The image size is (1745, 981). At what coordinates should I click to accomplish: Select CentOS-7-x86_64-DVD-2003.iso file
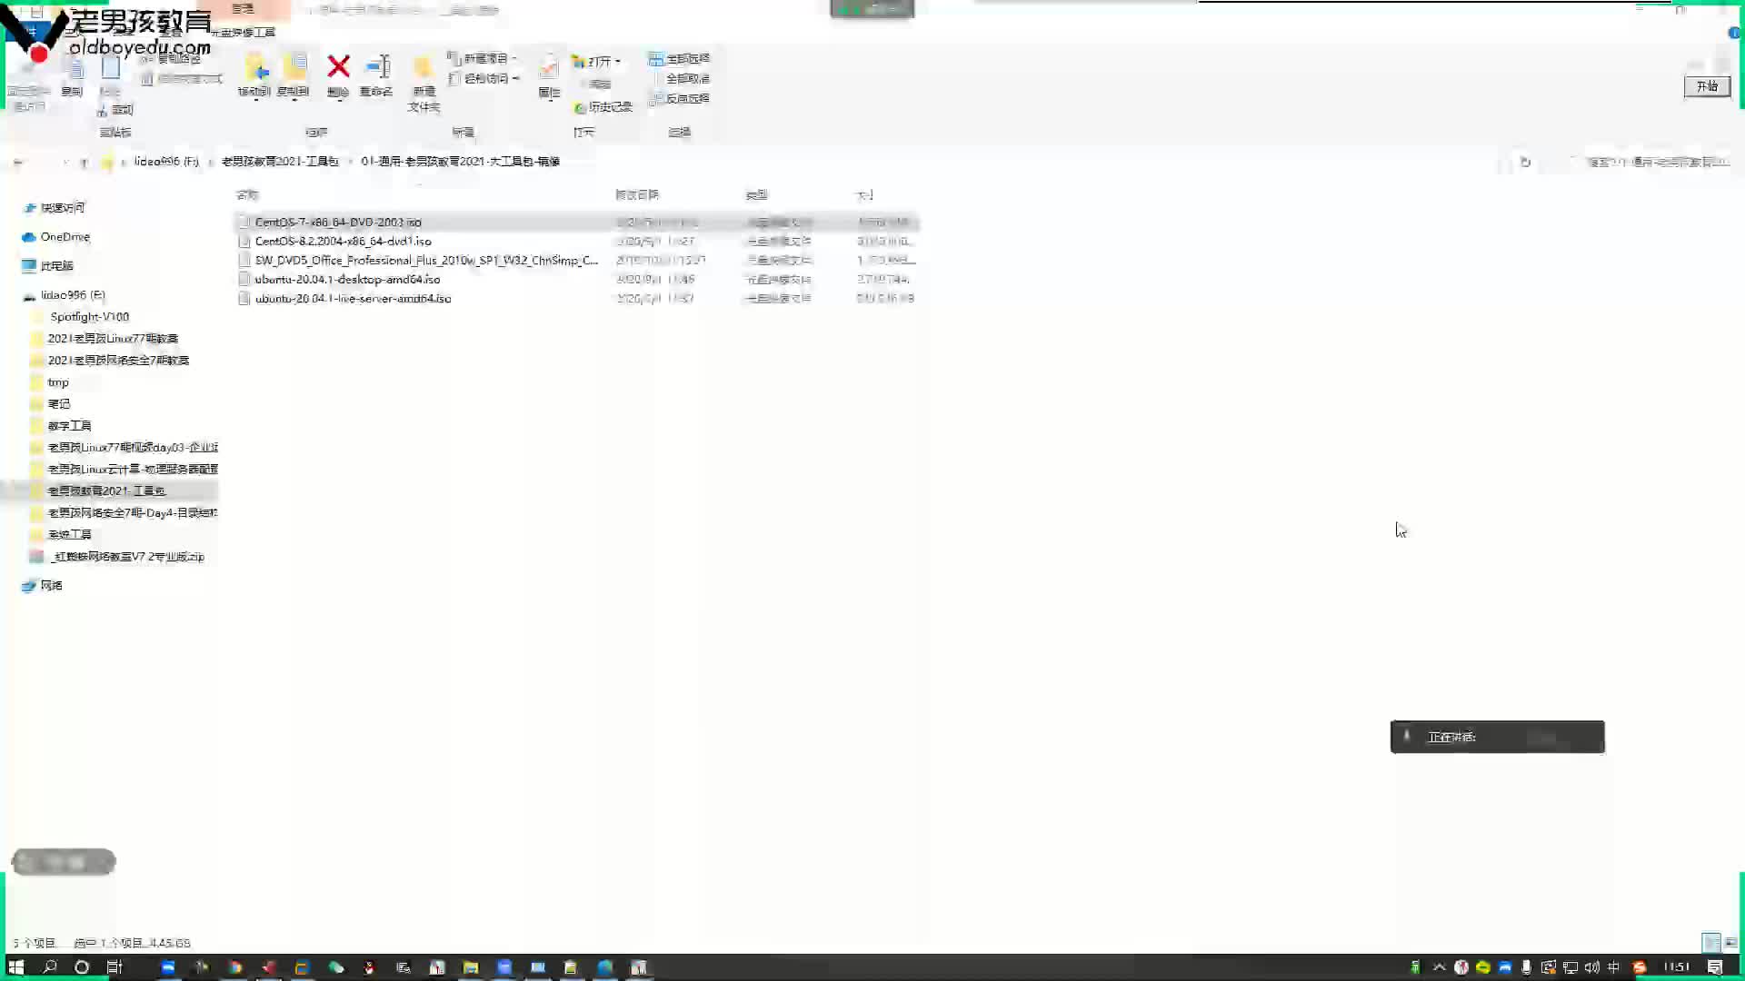tap(576, 223)
